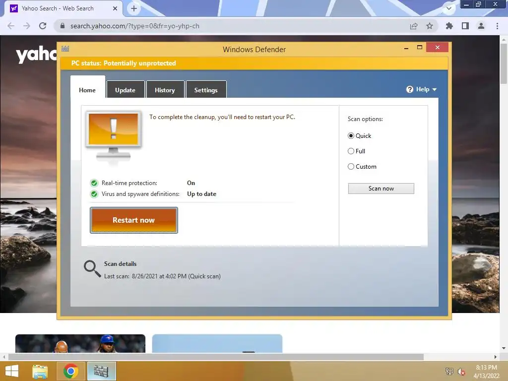Click the 'Last scan: 8/26/2021' text

point(162,276)
